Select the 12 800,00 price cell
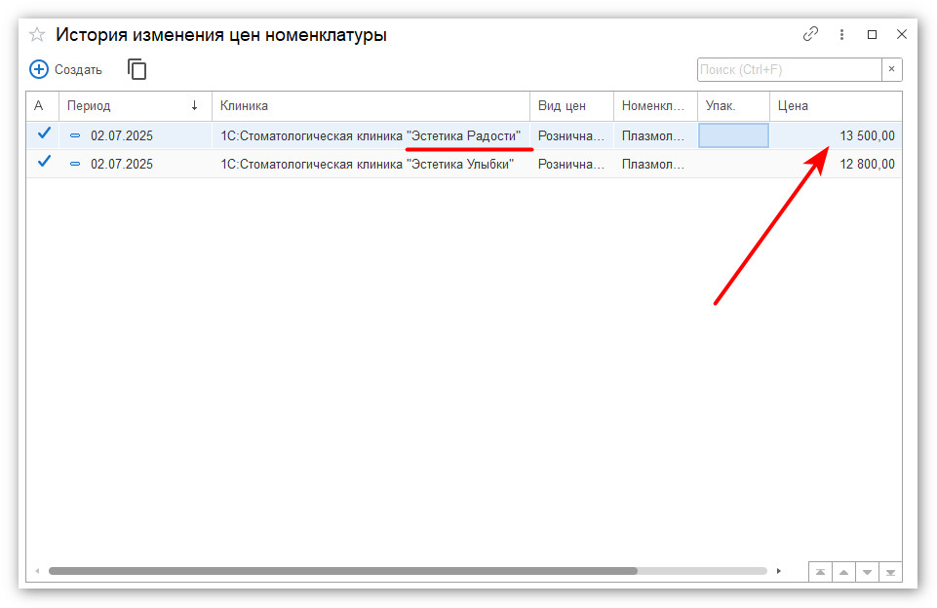Viewport: 937px width, 608px height. [x=835, y=164]
